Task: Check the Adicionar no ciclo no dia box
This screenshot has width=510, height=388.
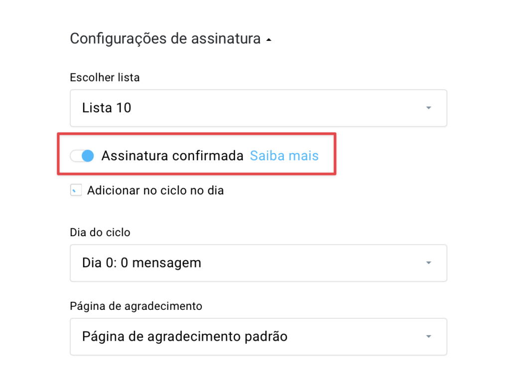Action: point(76,190)
